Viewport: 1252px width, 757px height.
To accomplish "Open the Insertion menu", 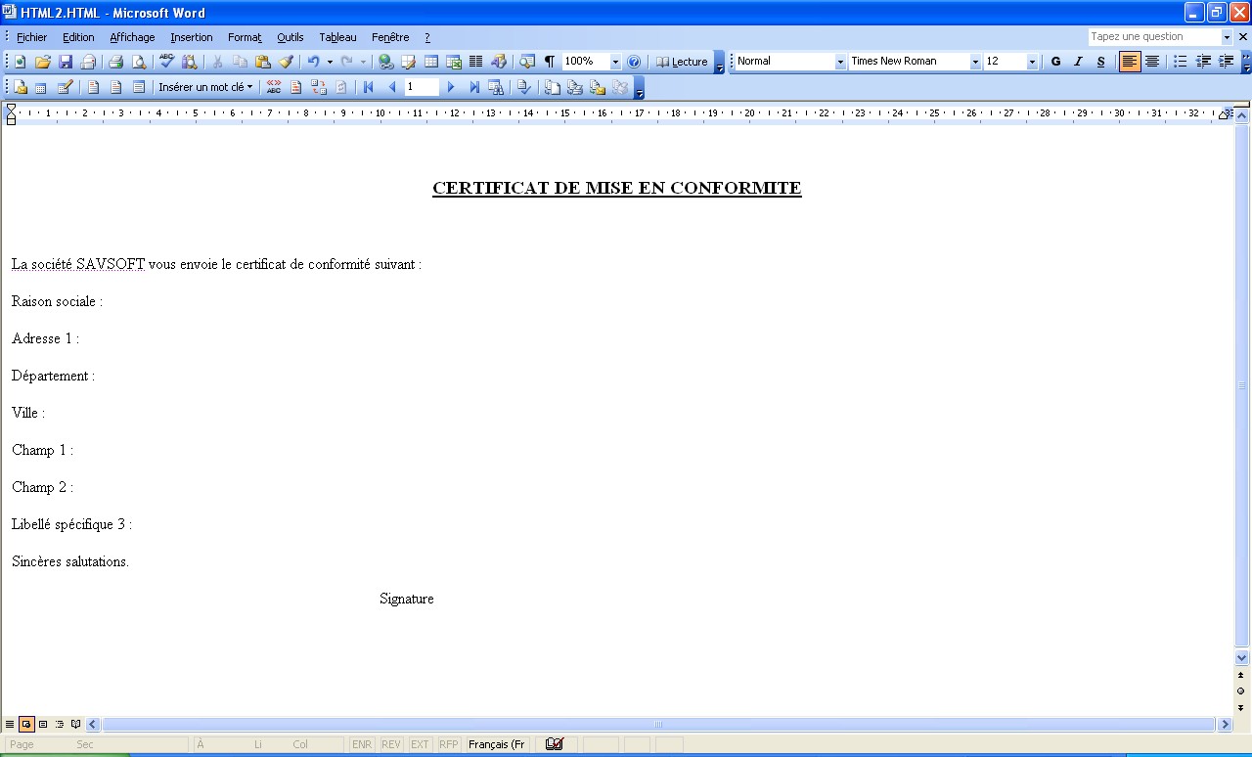I will 192,37.
